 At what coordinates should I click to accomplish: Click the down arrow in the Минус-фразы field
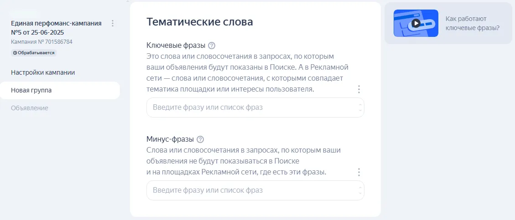360,193
